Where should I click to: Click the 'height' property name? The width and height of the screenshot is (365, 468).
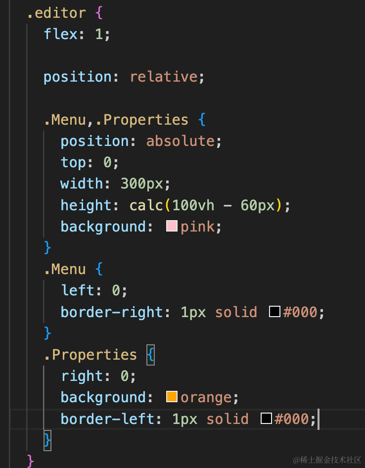[x=86, y=205]
